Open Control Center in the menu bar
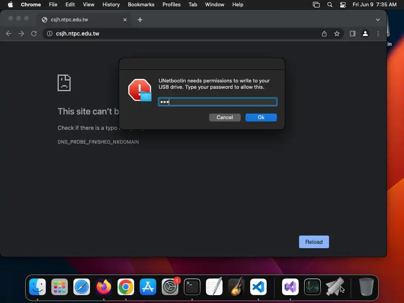Screen dimensions: 404x303 (343, 5)
